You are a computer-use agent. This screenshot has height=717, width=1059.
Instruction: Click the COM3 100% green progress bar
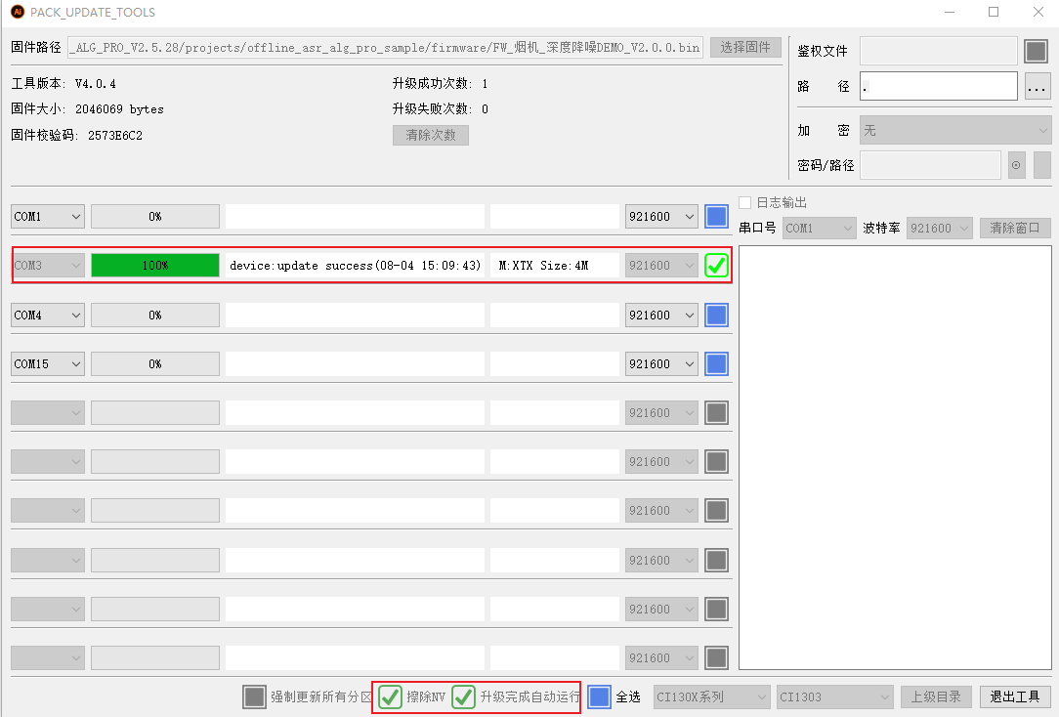click(x=155, y=266)
